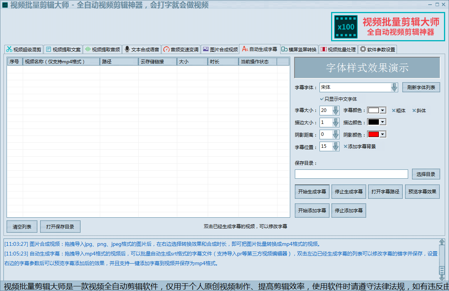The height and width of the screenshot is (291, 449).
Task: Enable the 斜体 italic checkbox
Action: [x=419, y=111]
